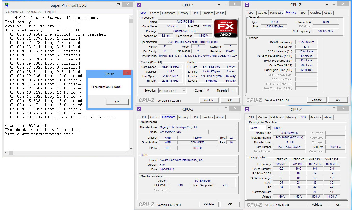Click the http://www.xtremesystems.org/ text in Super PI

(39, 134)
